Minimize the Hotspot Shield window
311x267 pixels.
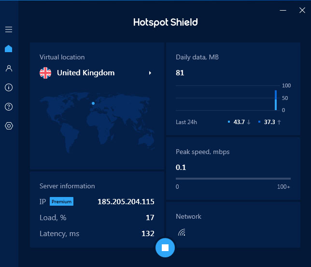283,10
